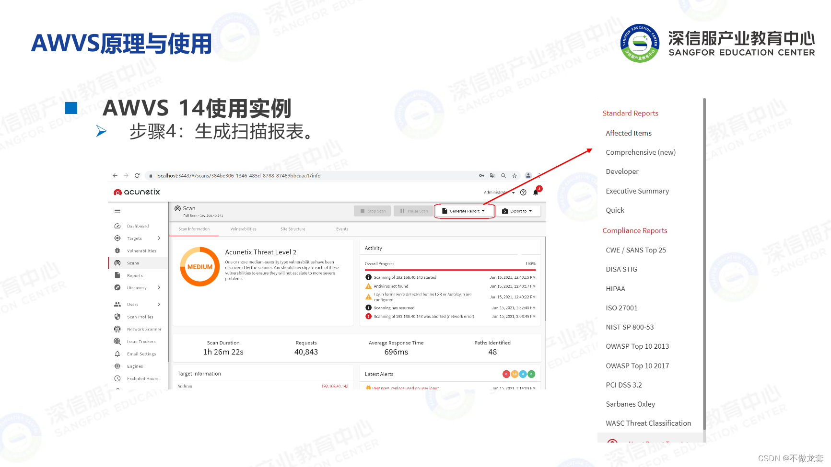Image resolution: width=831 pixels, height=467 pixels.
Task: Switch to Vulnerabilities tab
Action: [244, 229]
